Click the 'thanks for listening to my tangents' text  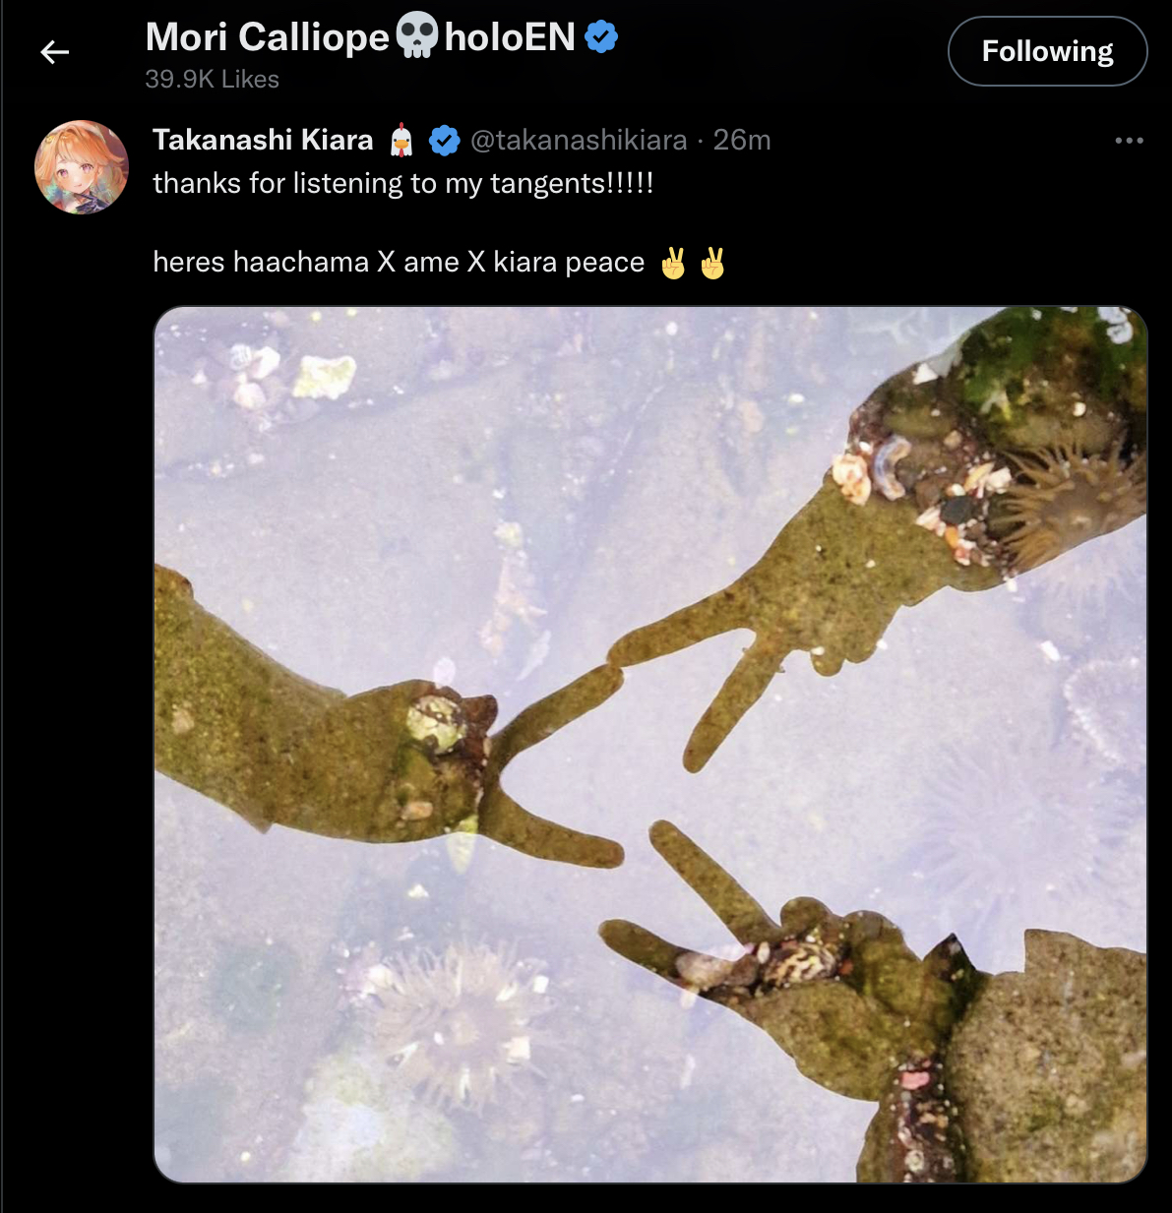click(402, 184)
